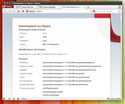Focus the Cerca con Google search field

[107, 11]
